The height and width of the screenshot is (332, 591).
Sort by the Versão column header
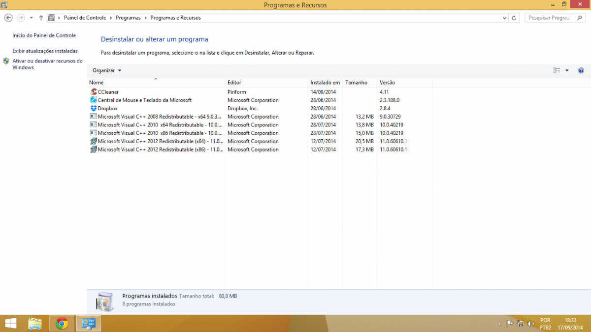pos(405,82)
